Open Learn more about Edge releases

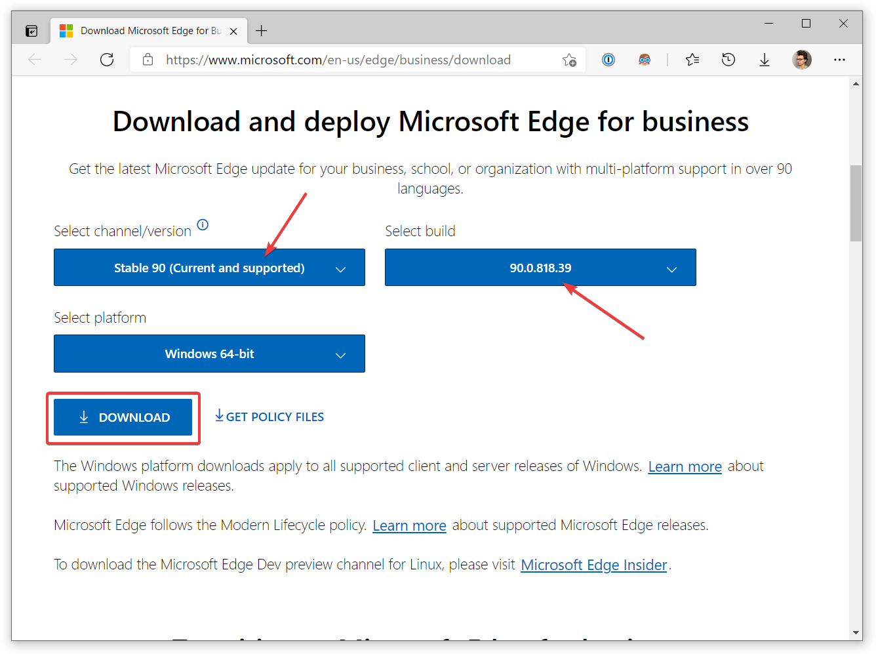[409, 525]
